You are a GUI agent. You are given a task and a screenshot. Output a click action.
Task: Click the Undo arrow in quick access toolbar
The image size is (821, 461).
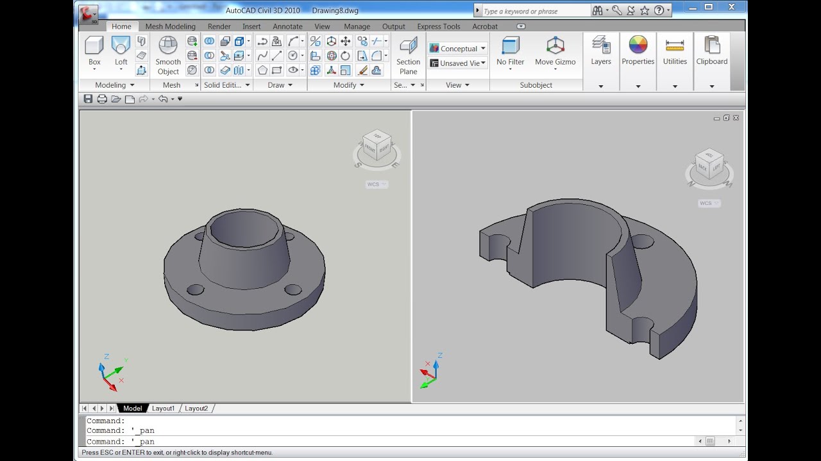pos(162,99)
